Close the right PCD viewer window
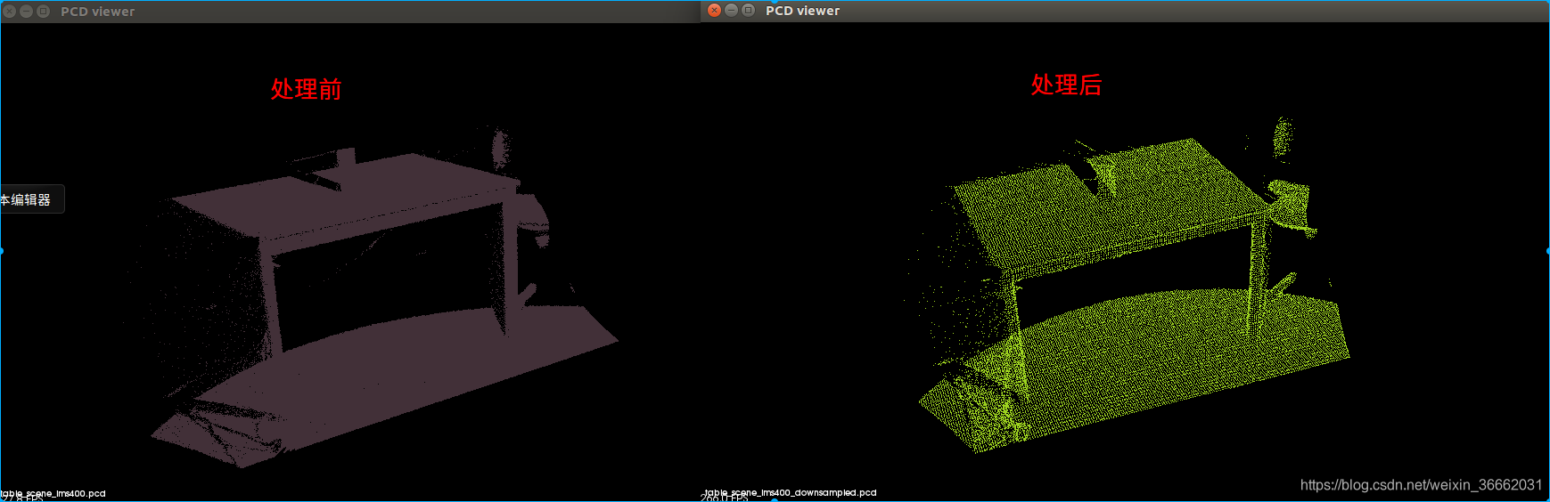Screen dimensions: 1550x502 (714, 11)
